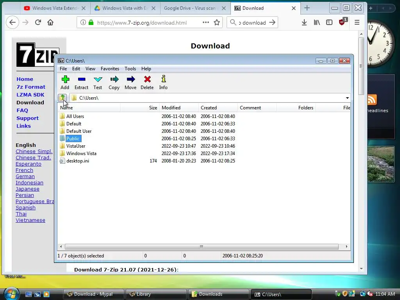The image size is (400, 300).
Task: Select the desktop.ini file
Action: (x=78, y=161)
